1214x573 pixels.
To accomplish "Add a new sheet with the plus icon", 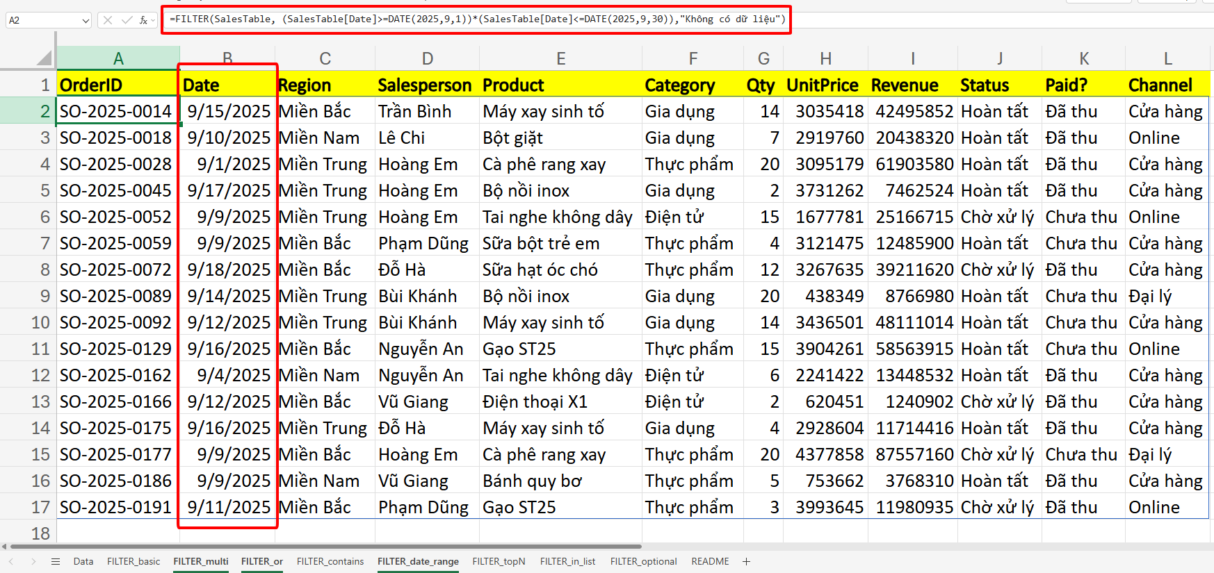I will click(x=746, y=561).
